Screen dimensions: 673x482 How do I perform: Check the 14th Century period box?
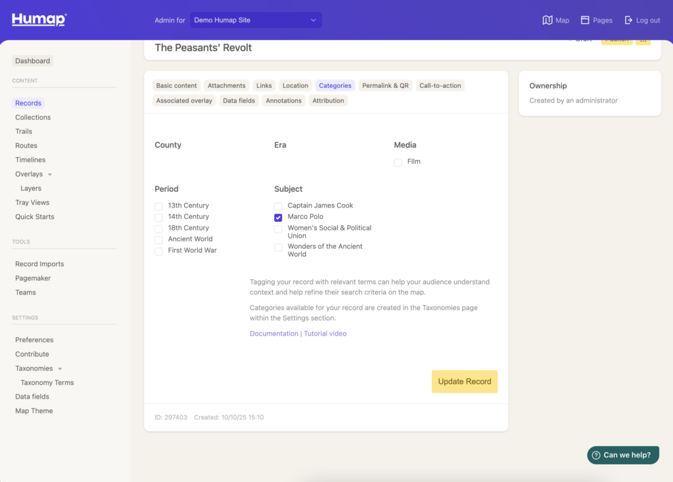158,217
